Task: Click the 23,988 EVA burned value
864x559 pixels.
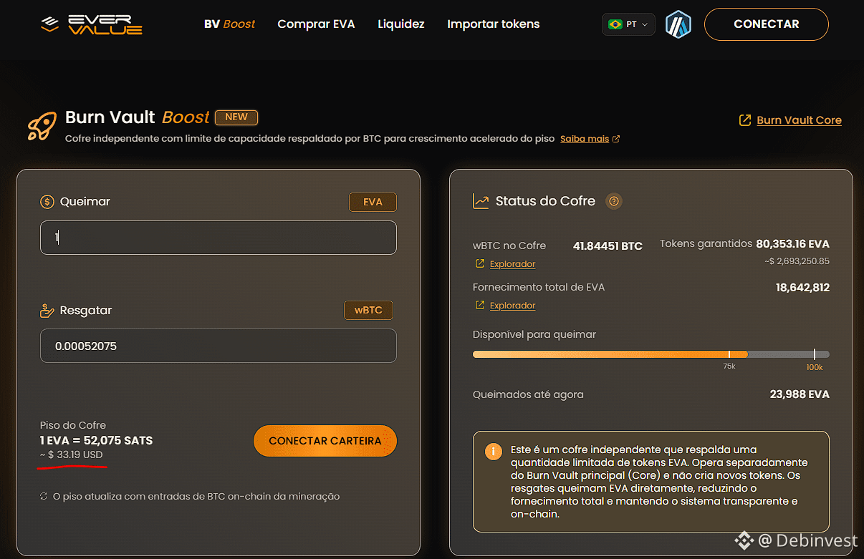Action: pos(800,394)
